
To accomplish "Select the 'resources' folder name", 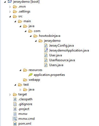I will [x=35, y=70].
